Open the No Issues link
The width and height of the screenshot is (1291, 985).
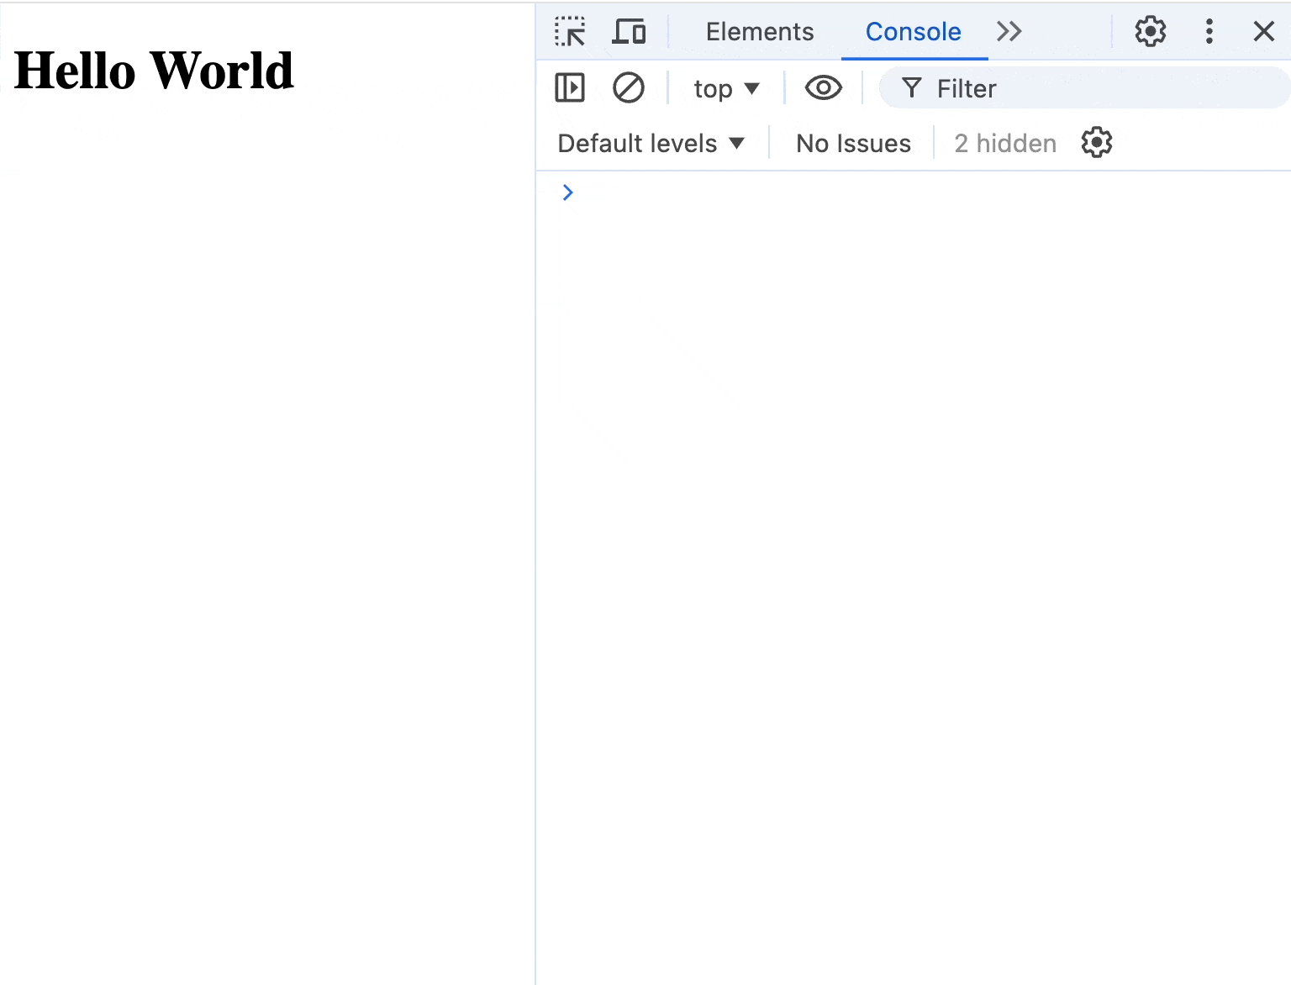[853, 144]
